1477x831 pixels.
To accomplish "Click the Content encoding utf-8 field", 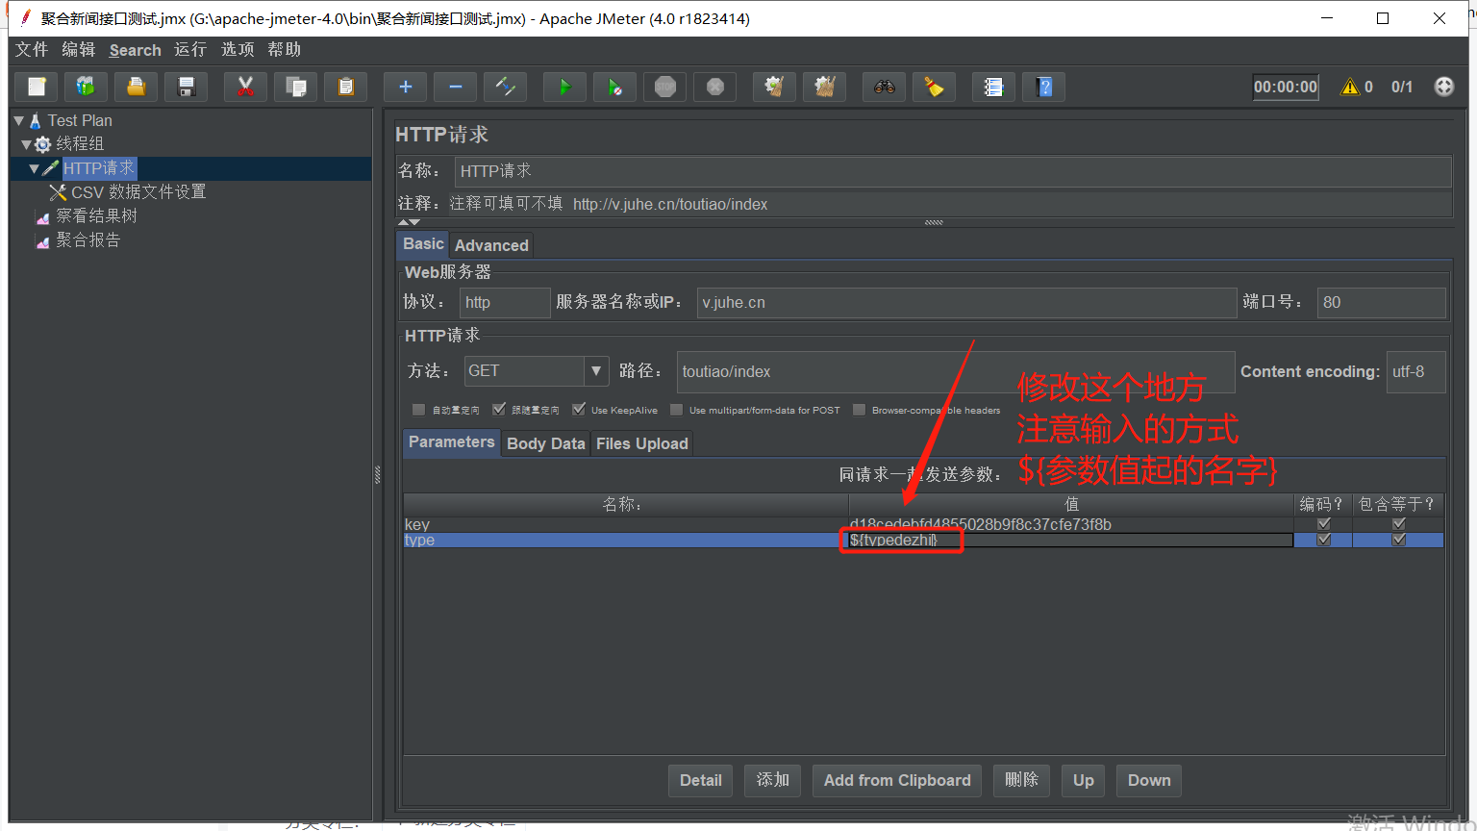I will tap(1415, 372).
